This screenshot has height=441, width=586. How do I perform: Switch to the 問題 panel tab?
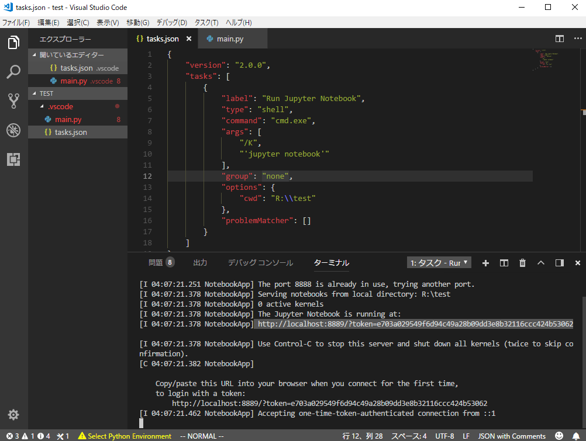(161, 262)
